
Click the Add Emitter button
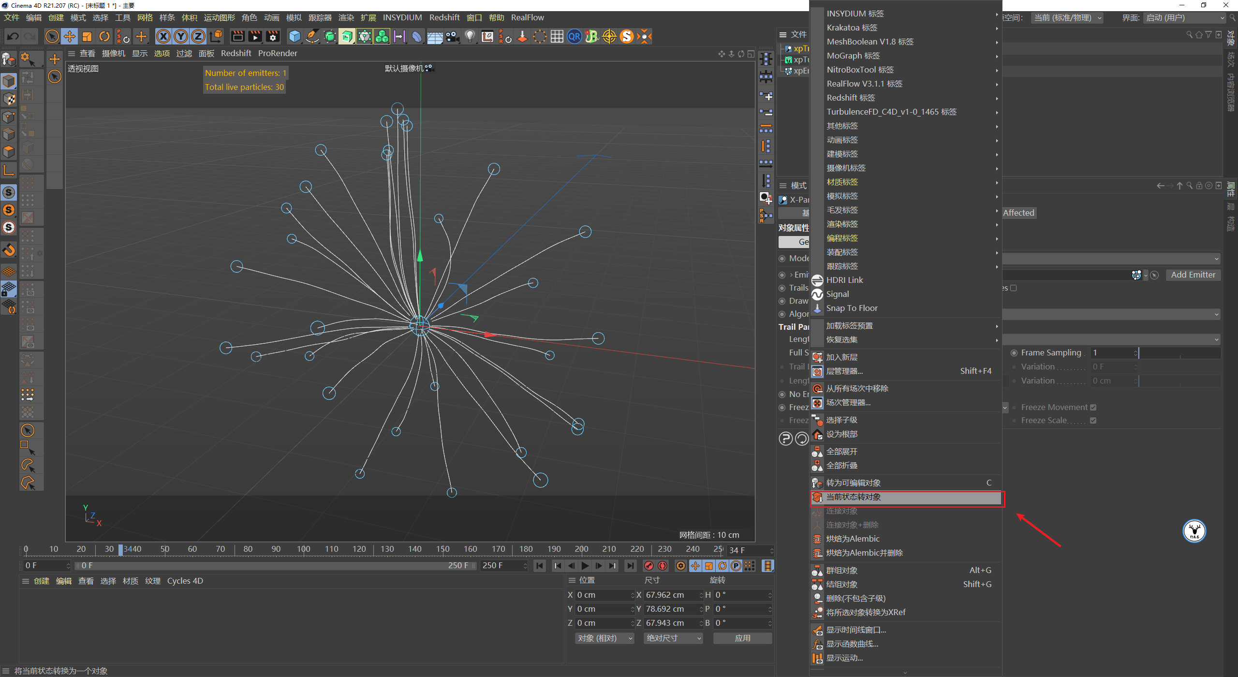point(1193,275)
